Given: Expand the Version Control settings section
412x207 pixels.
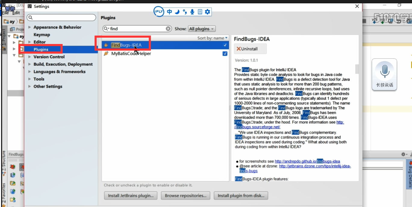Looking at the screenshot, I should point(30,57).
